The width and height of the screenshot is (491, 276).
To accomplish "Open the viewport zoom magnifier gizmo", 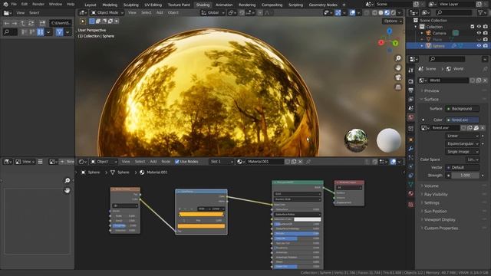I will (398, 58).
